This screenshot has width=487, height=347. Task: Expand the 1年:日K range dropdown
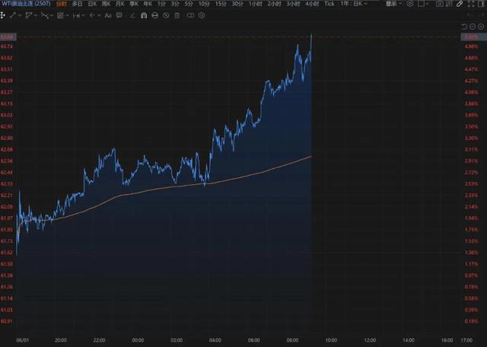[x=354, y=4]
